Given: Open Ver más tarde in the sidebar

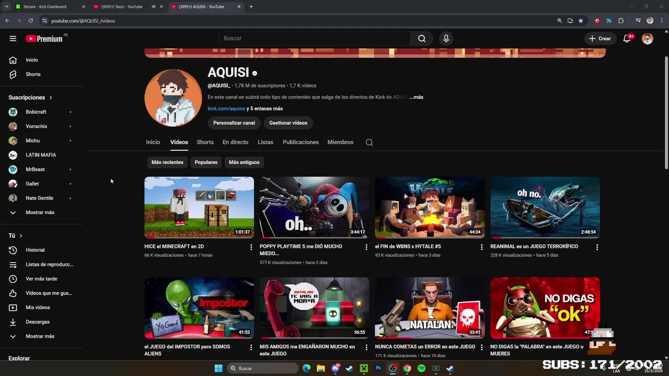Looking at the screenshot, I should coord(42,279).
